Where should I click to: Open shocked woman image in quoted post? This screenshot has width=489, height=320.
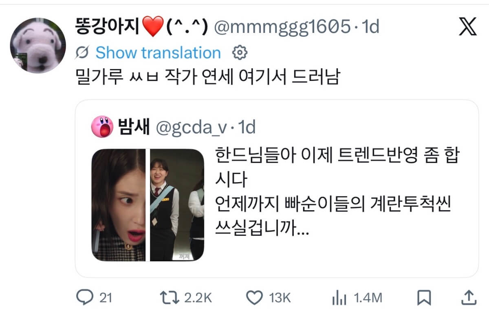[x=119, y=205]
